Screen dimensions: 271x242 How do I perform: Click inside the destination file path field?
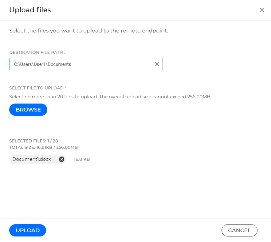tap(77, 64)
